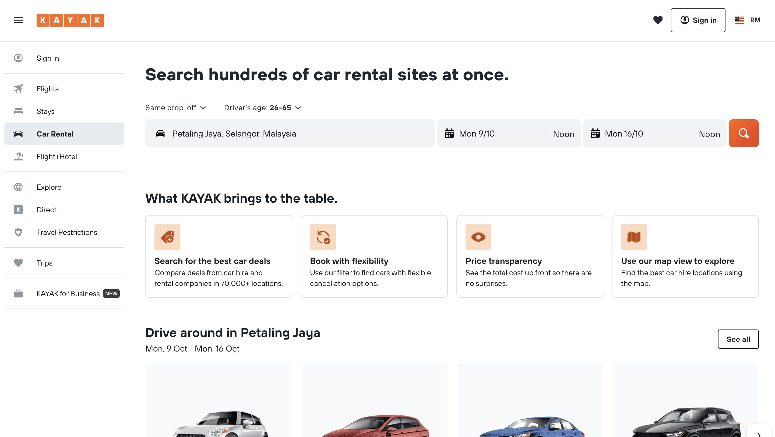Image resolution: width=775 pixels, height=437 pixels.
Task: Click the Sign in button
Action: [698, 20]
